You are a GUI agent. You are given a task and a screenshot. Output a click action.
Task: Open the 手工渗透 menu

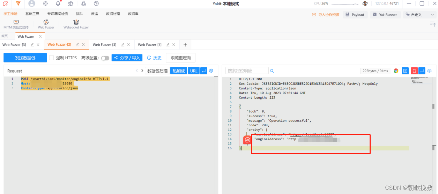click(10, 14)
